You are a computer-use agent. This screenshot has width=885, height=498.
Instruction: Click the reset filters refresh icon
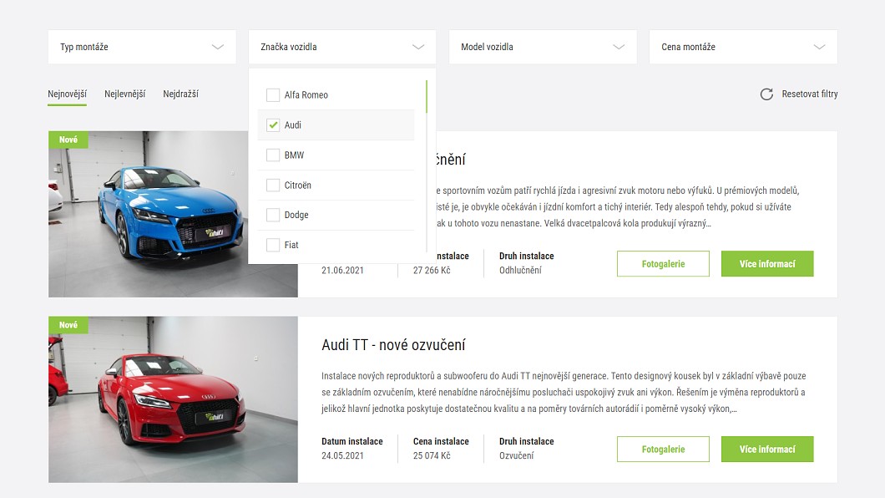[x=766, y=94]
